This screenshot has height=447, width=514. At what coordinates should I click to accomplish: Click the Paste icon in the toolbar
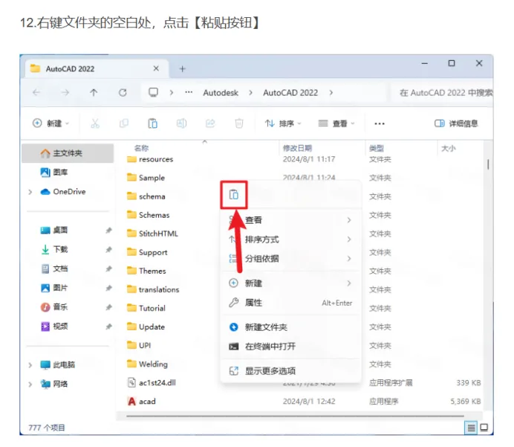[x=153, y=123]
